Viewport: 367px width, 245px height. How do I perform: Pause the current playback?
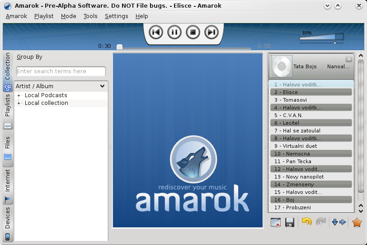[174, 32]
